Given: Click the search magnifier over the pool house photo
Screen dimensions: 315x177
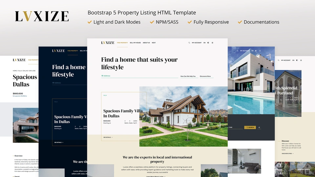Looking at the screenshot, I should [237, 51].
